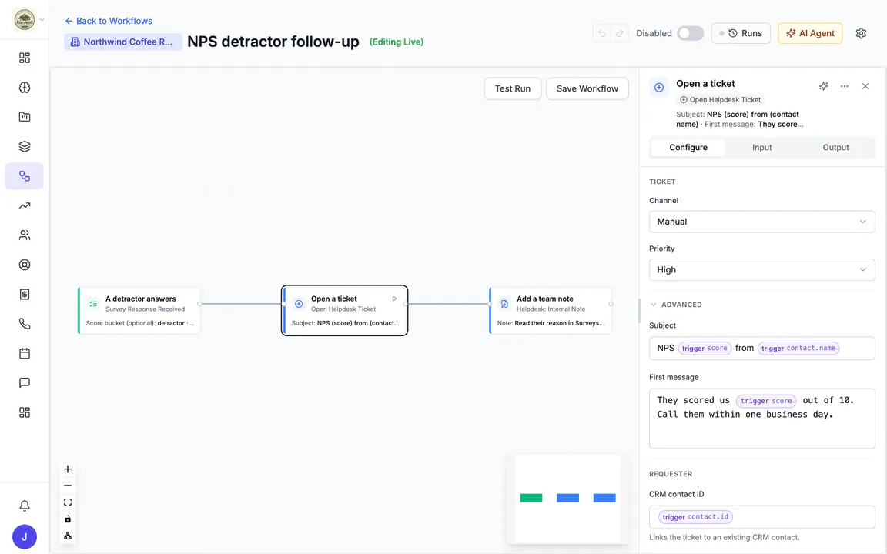Open workflow settings gear icon
The width and height of the screenshot is (887, 554).
coord(861,33)
